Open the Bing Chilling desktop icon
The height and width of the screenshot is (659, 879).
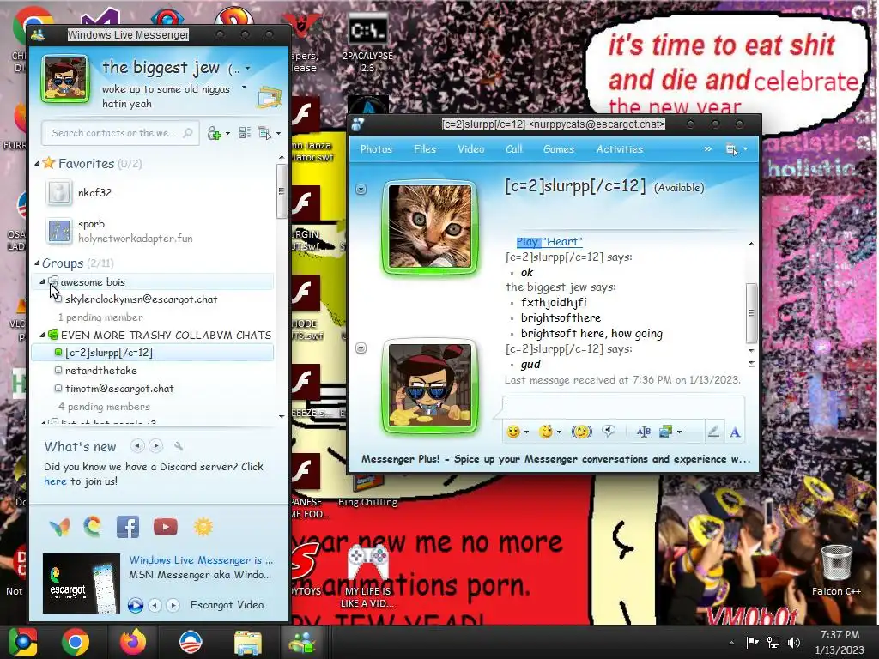[x=367, y=491]
